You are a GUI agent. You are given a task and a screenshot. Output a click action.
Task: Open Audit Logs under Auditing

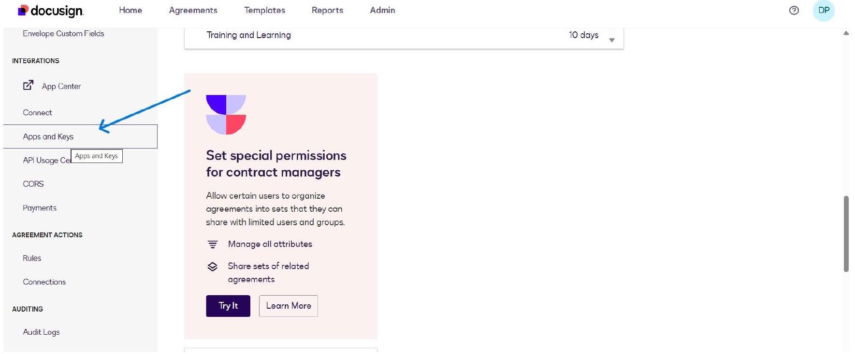[x=41, y=332]
